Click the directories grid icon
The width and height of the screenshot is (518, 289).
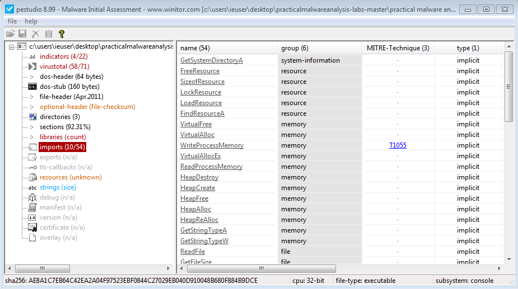32,117
